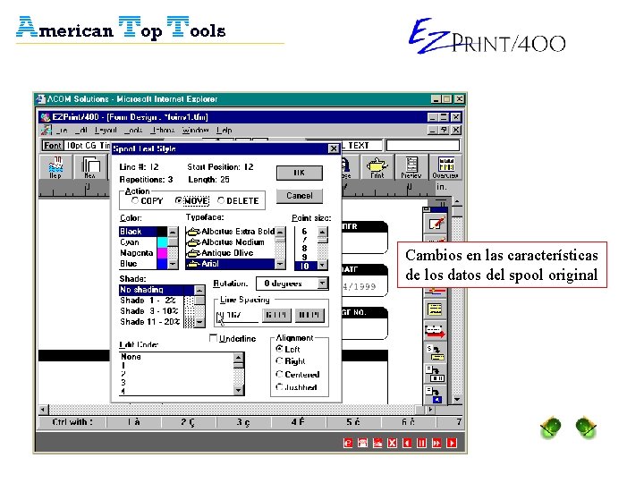Click Color list scroll-down arrow
The height and width of the screenshot is (483, 644).
pyautogui.click(x=173, y=264)
